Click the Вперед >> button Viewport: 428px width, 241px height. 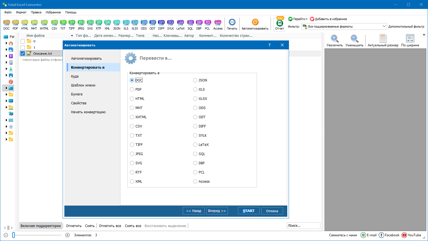tap(217, 211)
